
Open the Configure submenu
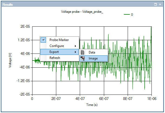(60, 46)
